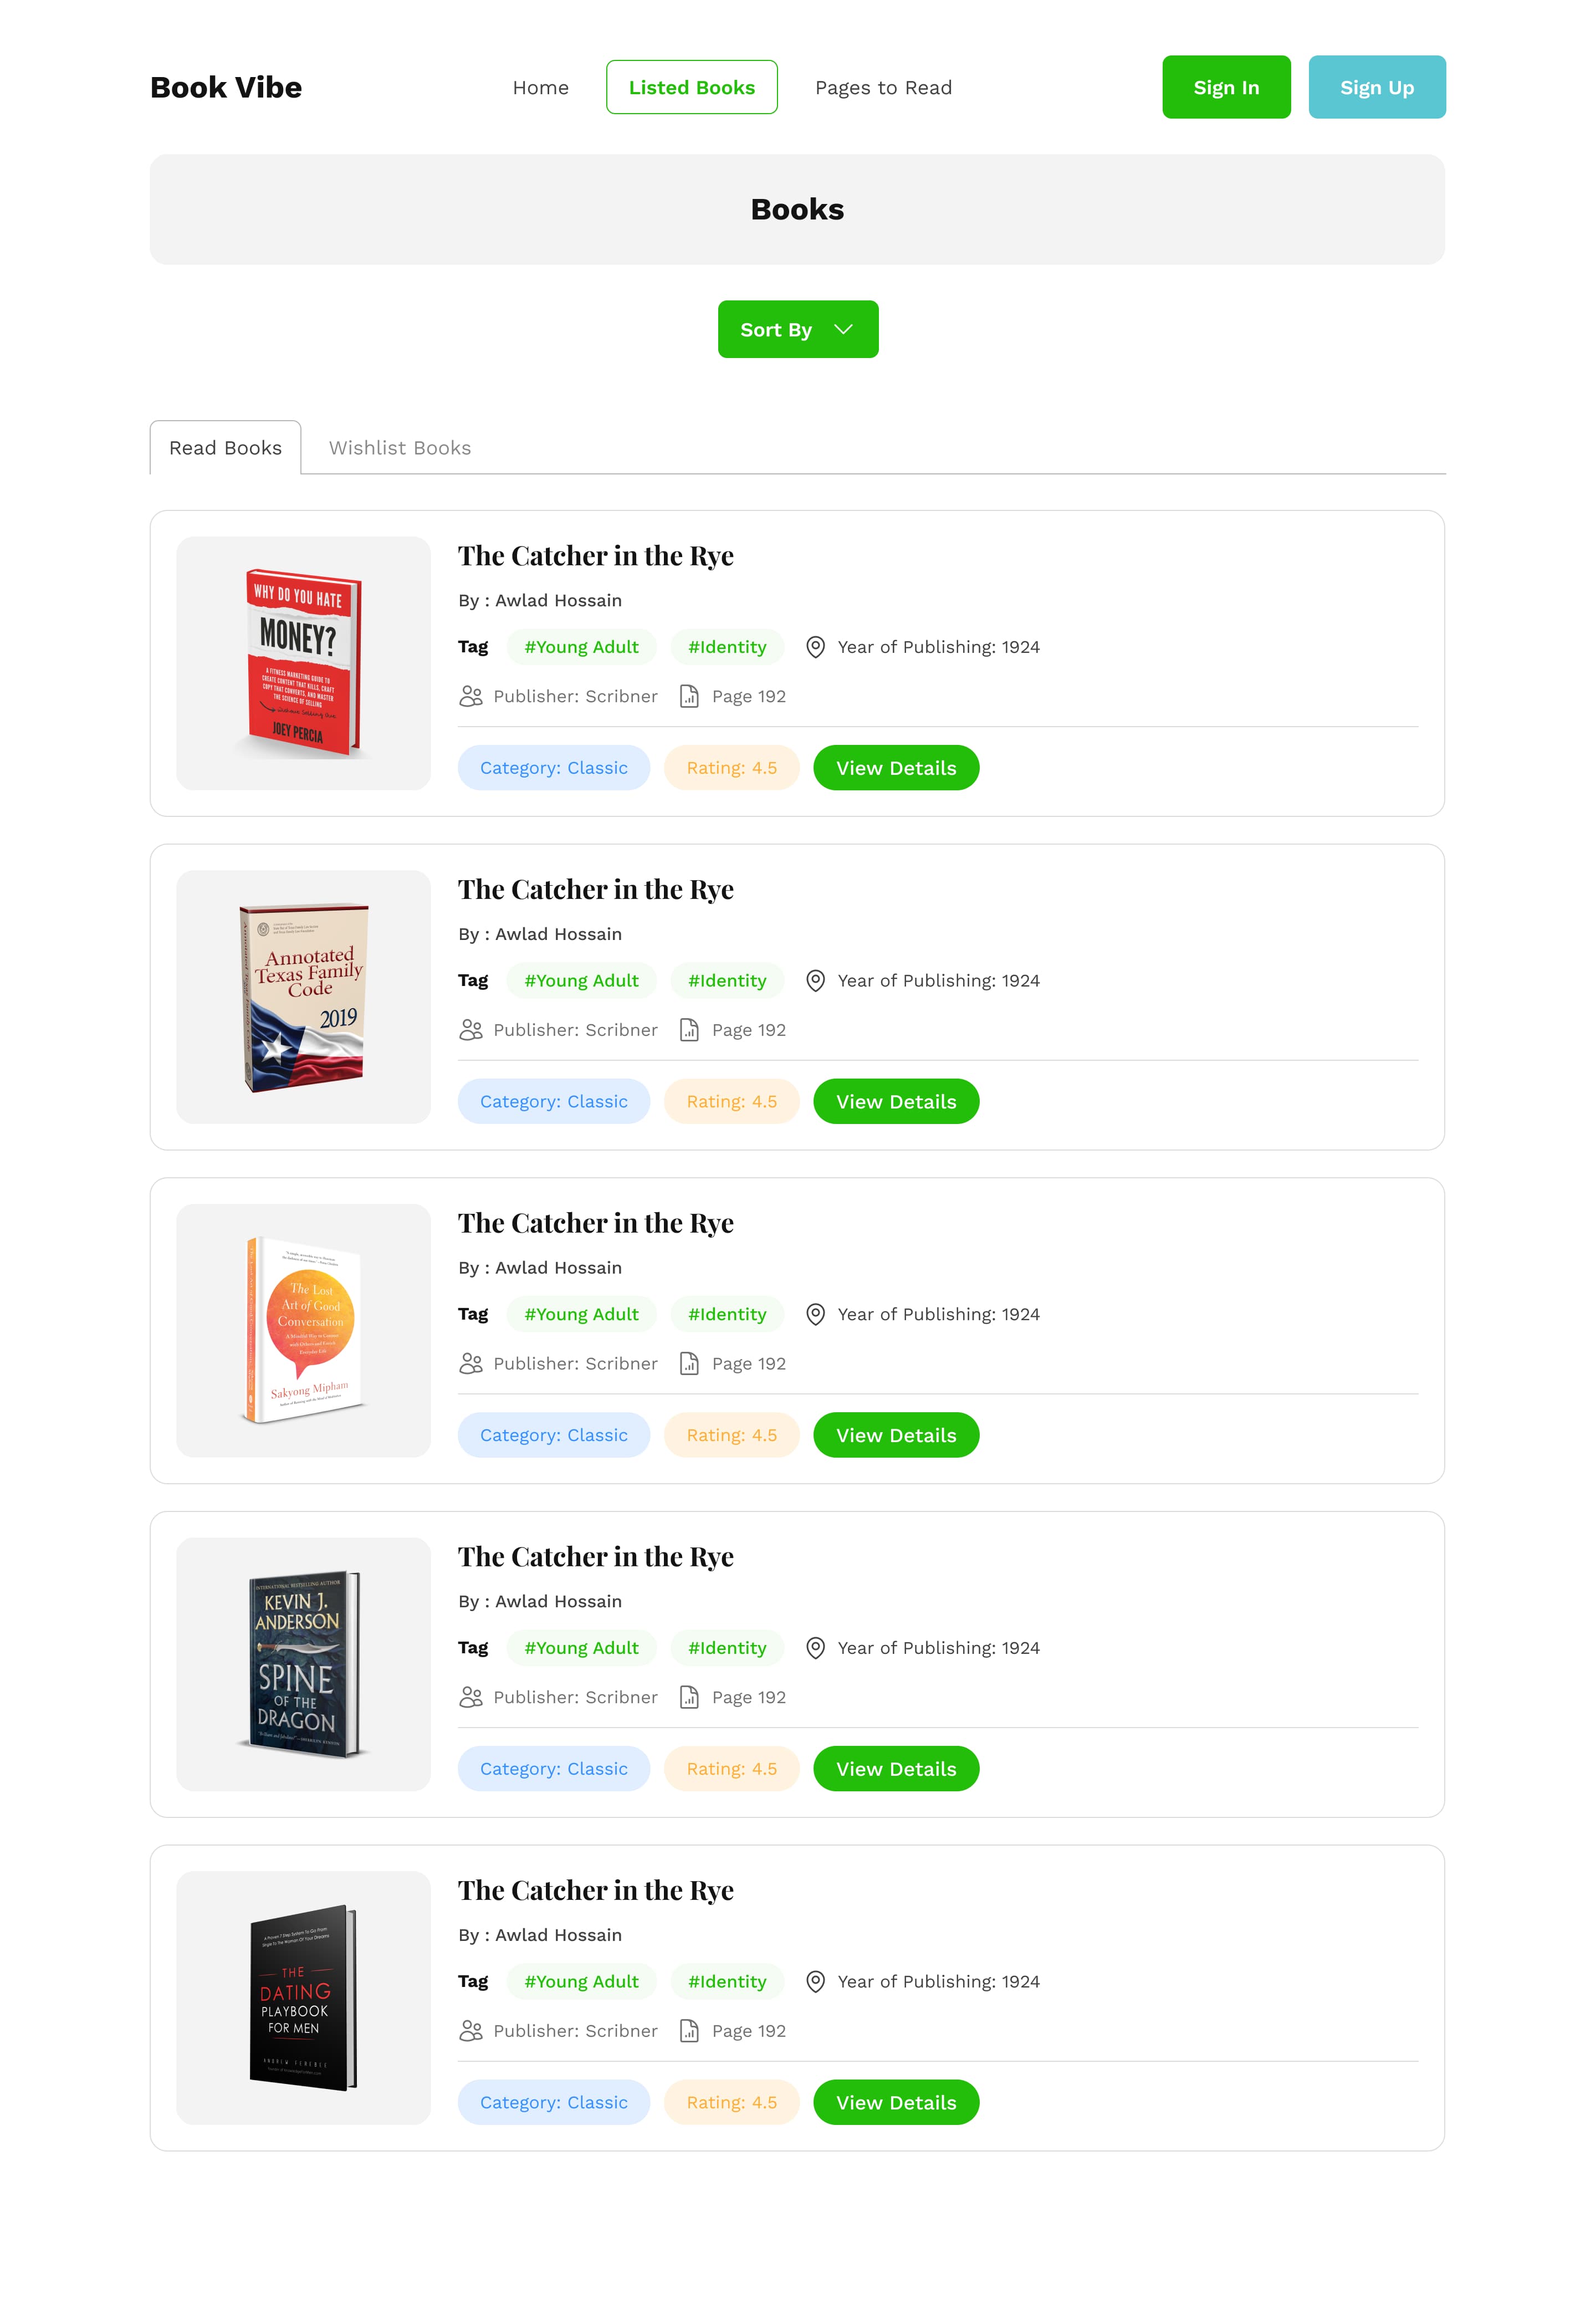Select the Read Books tab
Viewport: 1596px width, 2299px height.
pyautogui.click(x=225, y=448)
